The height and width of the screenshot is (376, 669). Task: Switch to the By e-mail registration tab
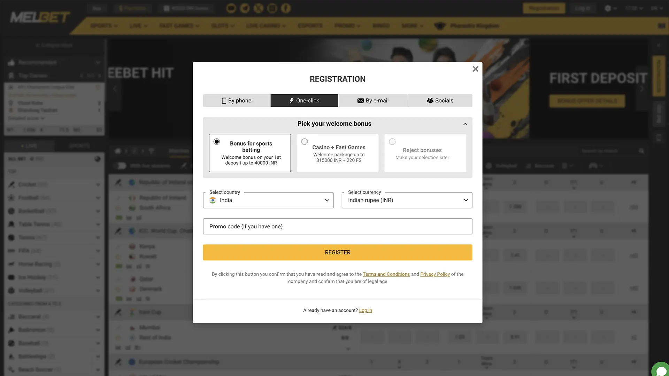pos(373,100)
